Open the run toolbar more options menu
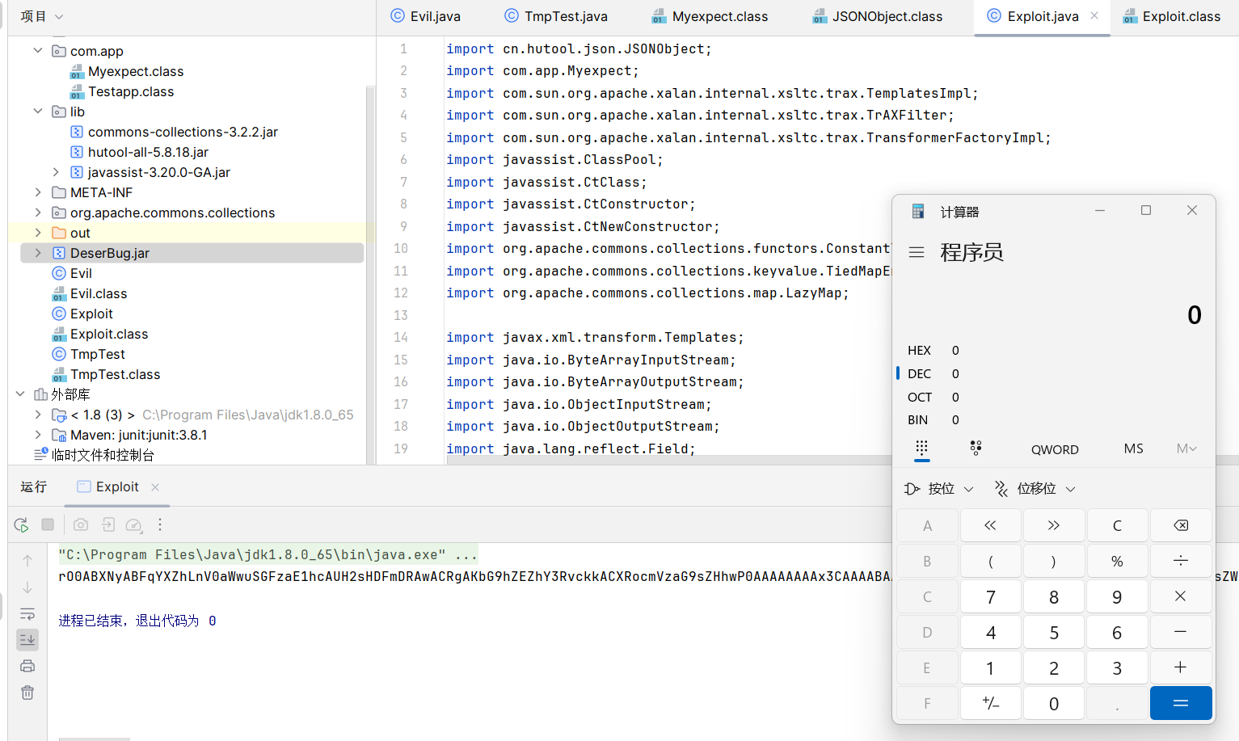Viewport: 1239px width, 741px height. point(160,524)
